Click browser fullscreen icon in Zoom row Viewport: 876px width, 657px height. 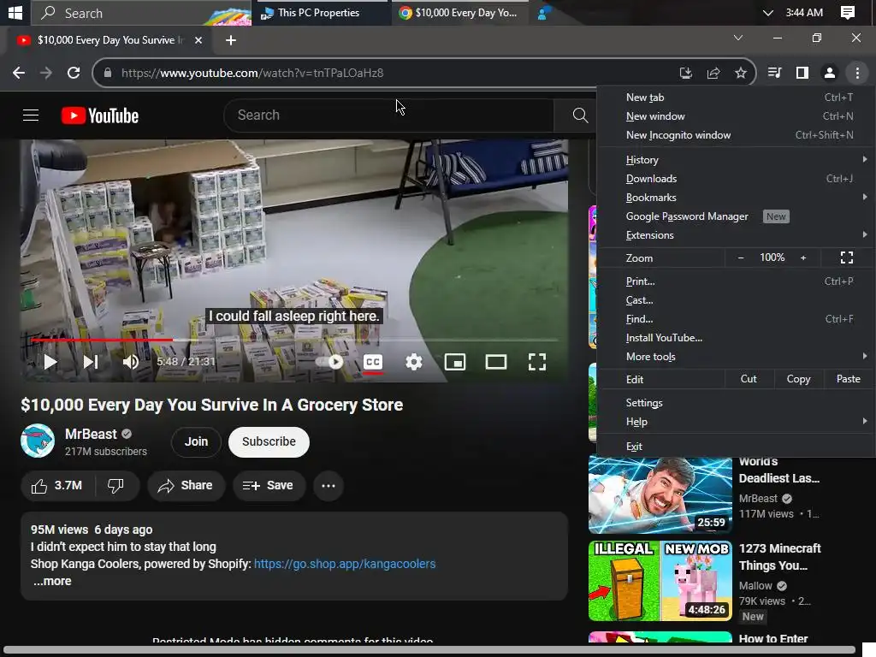click(x=846, y=257)
